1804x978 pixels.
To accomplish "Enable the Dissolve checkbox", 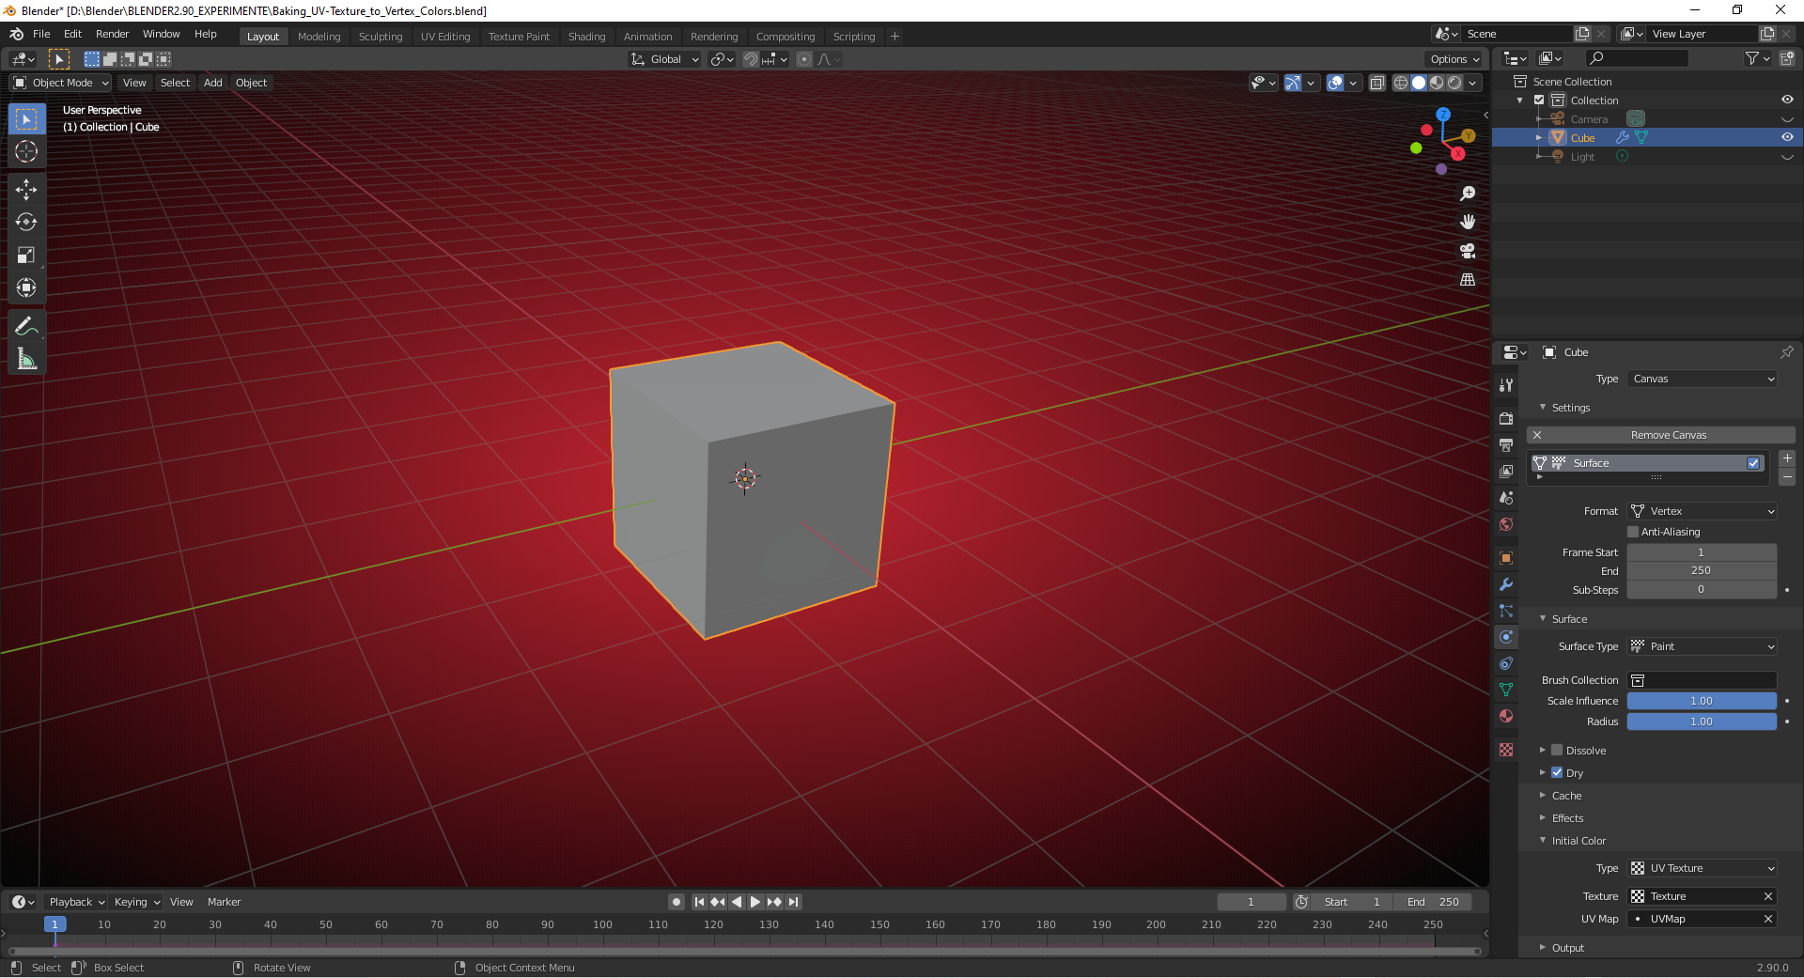I will click(1557, 750).
